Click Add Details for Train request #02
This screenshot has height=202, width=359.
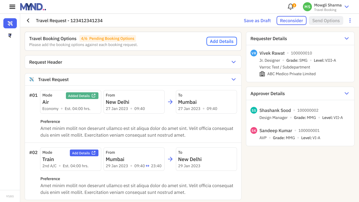pyautogui.click(x=84, y=153)
